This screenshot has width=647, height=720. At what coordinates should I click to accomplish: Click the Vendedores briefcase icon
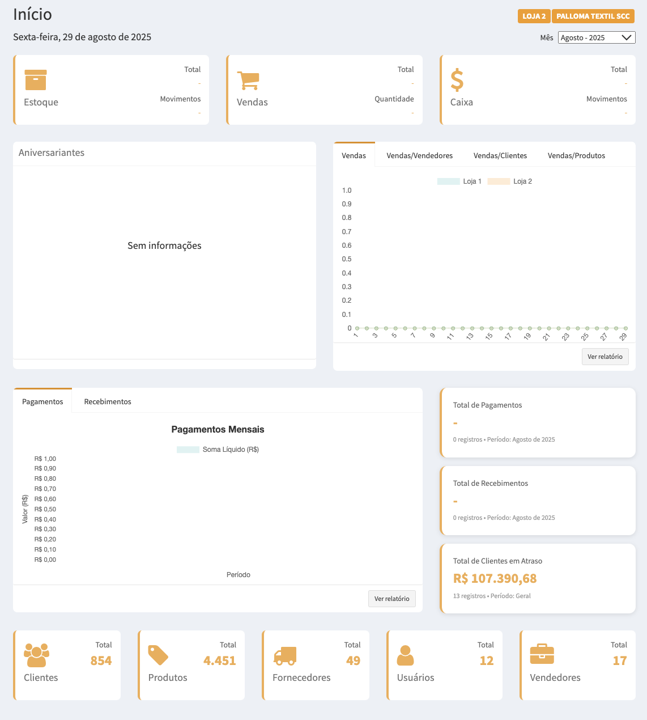[x=542, y=655]
